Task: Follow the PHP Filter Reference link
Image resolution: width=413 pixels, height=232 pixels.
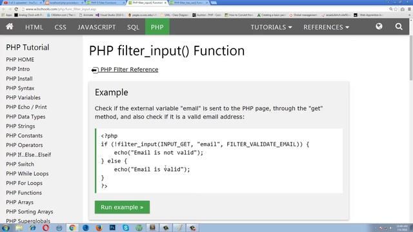Action: pos(129,70)
